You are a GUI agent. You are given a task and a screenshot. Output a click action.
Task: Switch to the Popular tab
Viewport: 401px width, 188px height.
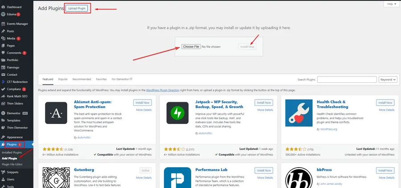[x=63, y=79]
